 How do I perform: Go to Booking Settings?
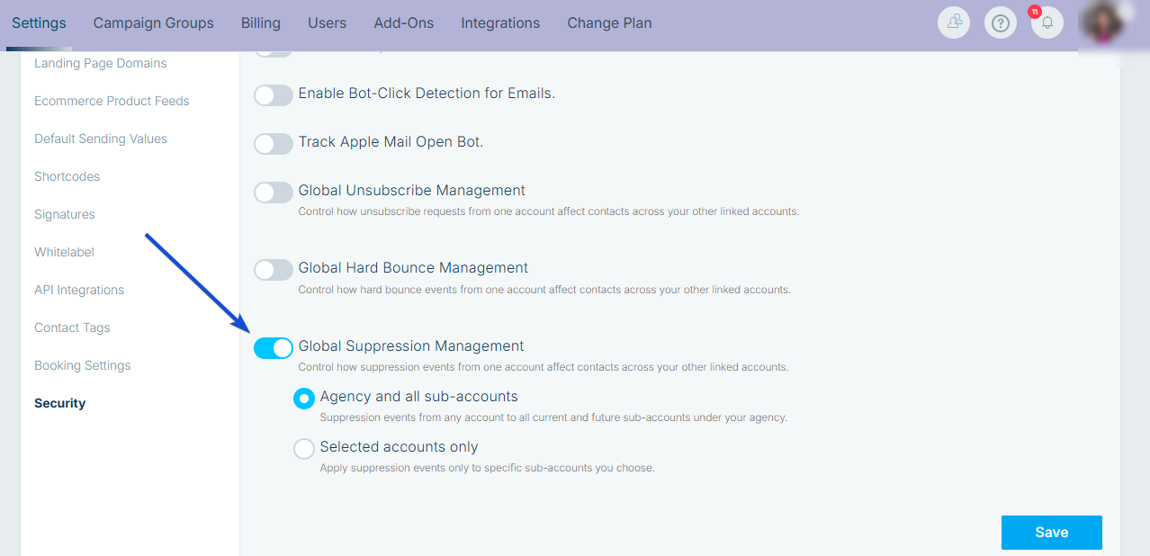tap(83, 365)
